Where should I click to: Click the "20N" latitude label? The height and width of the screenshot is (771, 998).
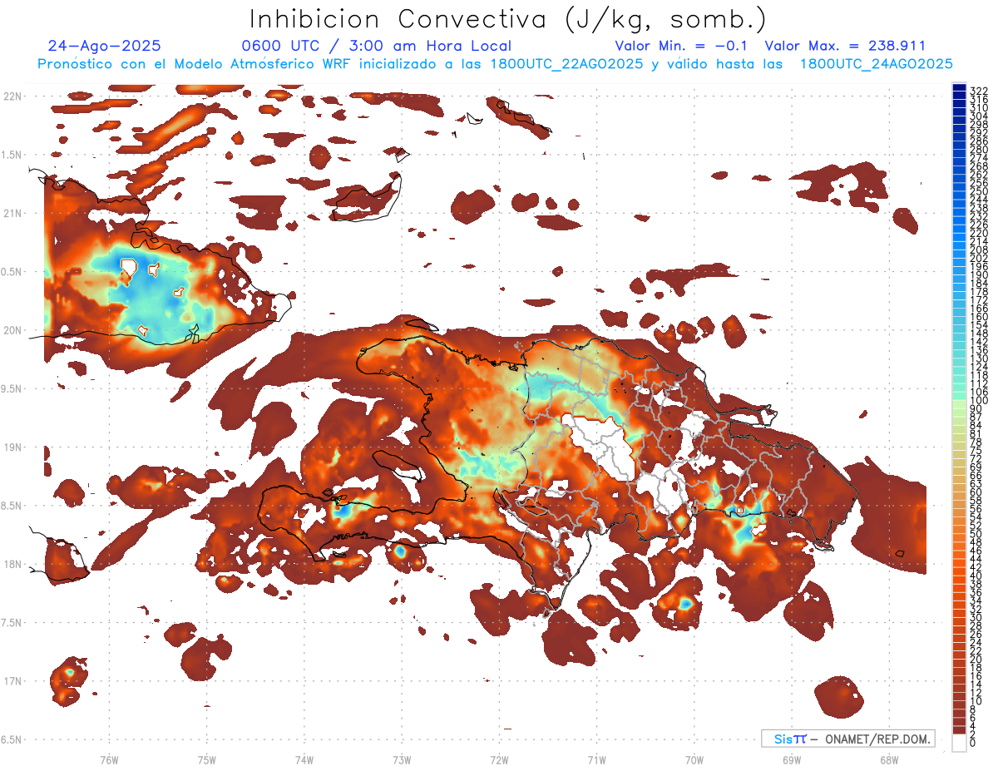12,330
